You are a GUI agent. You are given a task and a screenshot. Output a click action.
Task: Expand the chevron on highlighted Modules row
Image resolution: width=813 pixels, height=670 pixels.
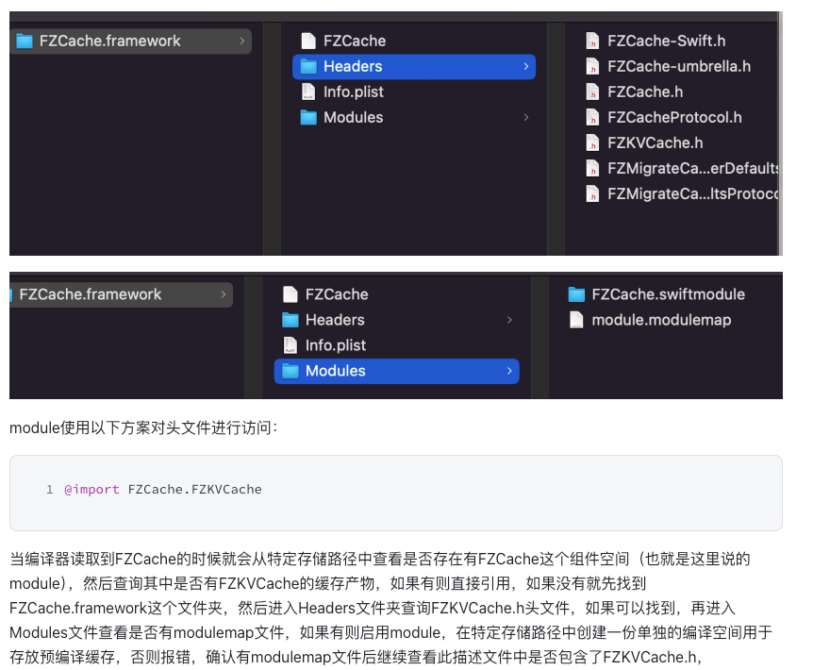[509, 371]
